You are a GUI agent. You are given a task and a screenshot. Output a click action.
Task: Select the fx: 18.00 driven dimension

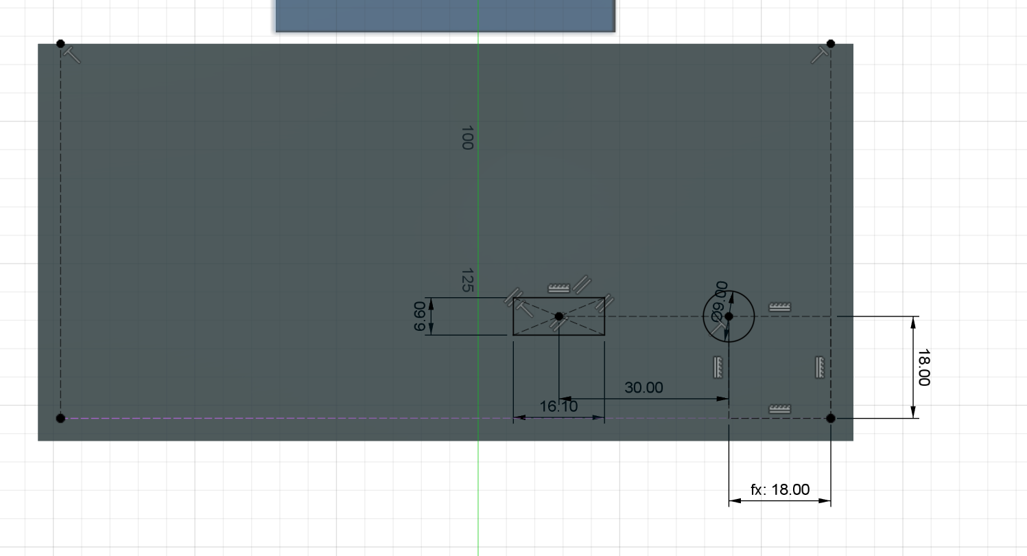(x=780, y=489)
